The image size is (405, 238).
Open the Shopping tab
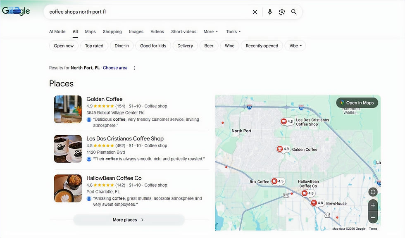click(112, 31)
